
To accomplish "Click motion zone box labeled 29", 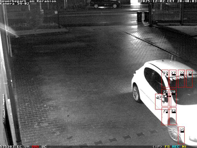I will click(x=173, y=116).
